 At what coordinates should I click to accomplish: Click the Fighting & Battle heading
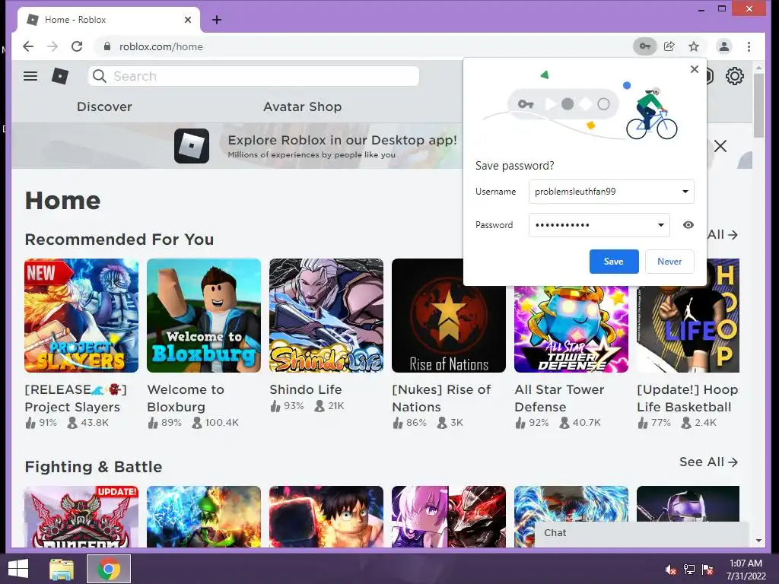point(94,467)
